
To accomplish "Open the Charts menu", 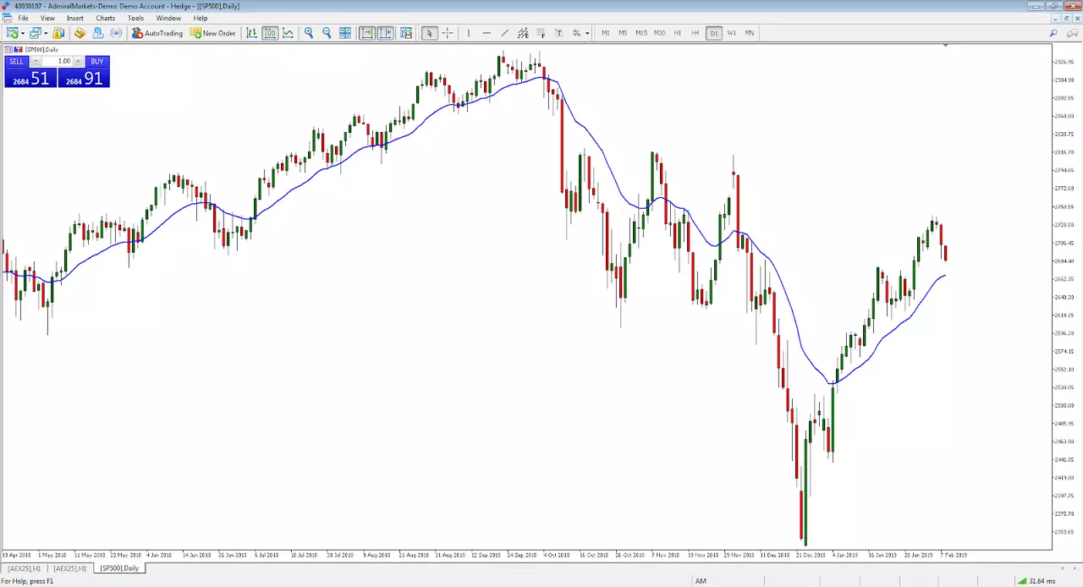I will [x=106, y=18].
